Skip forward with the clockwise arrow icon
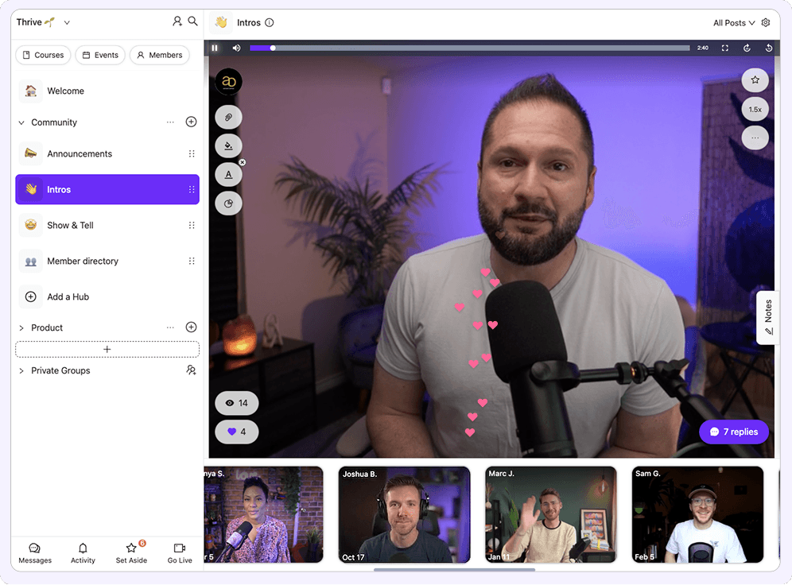 coord(747,48)
